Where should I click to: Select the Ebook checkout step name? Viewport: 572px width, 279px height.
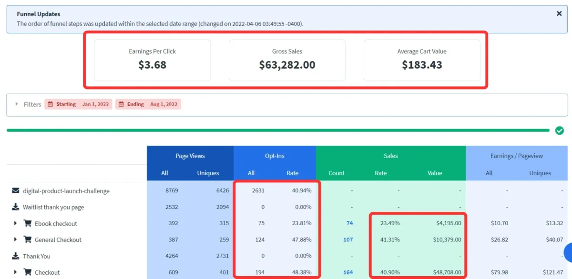pos(56,223)
